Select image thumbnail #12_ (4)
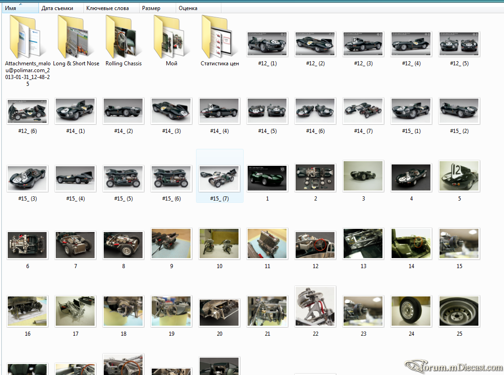 411,44
